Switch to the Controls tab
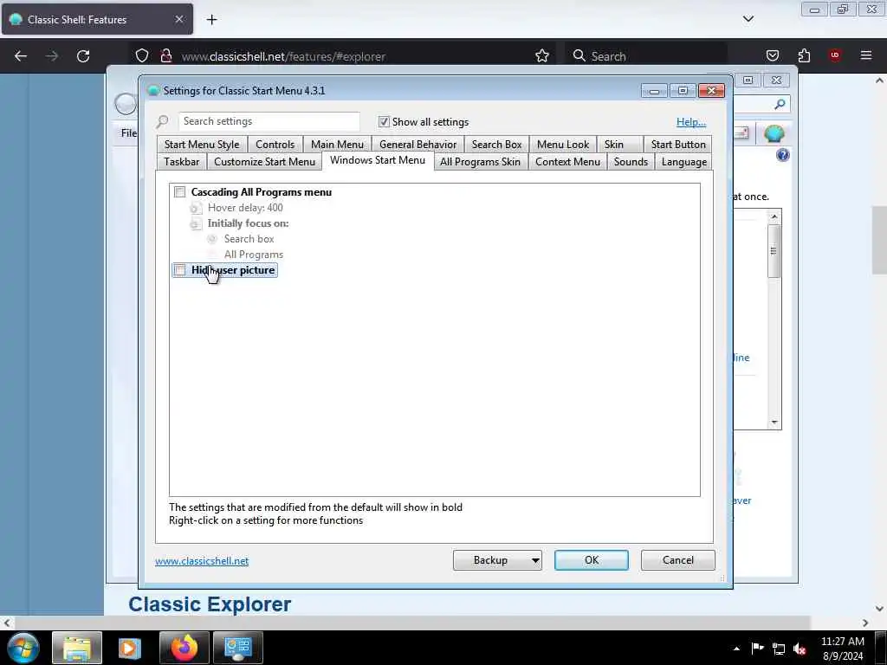The image size is (887, 665). (275, 145)
